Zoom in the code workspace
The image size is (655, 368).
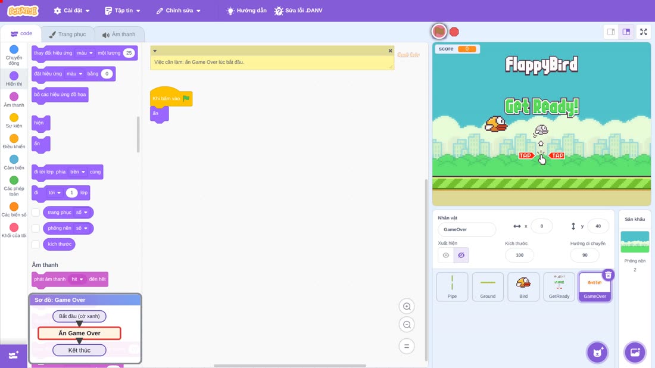[x=407, y=306]
